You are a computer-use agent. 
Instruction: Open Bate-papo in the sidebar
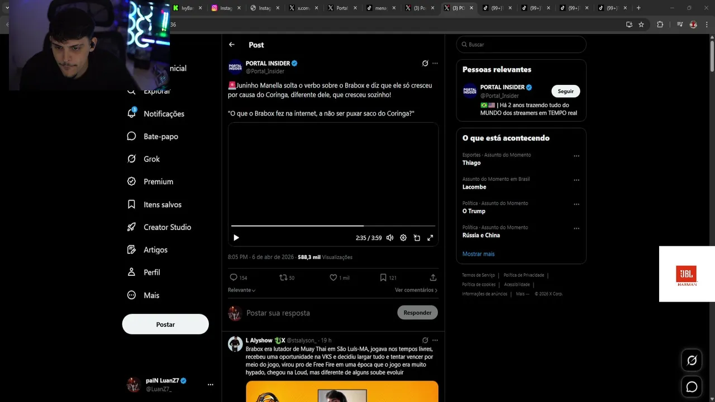[x=153, y=136]
